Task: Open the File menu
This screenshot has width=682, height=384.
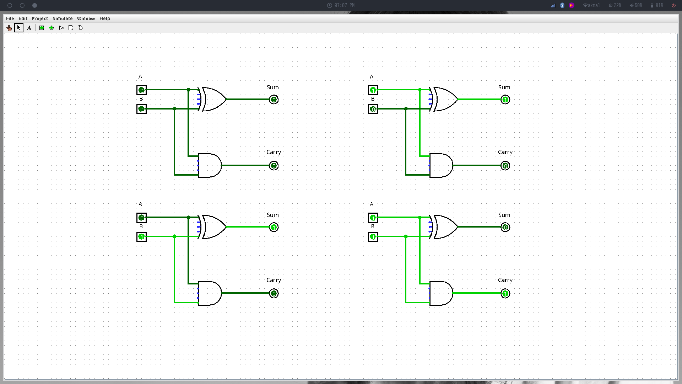Action: coord(10,18)
